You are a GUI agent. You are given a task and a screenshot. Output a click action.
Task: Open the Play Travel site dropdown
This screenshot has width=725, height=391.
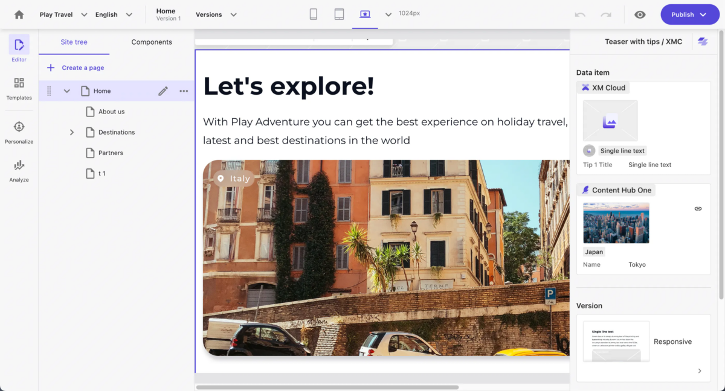63,14
